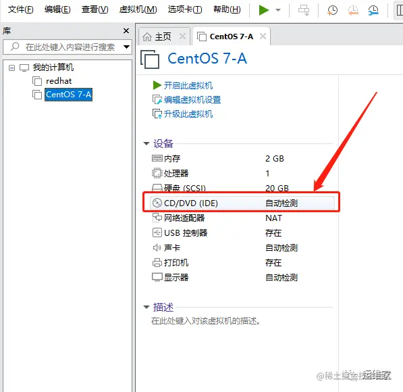Viewport: 403px width, 392px height.
Task: Switch to the CentOS 7-A tab
Action: [x=232, y=36]
